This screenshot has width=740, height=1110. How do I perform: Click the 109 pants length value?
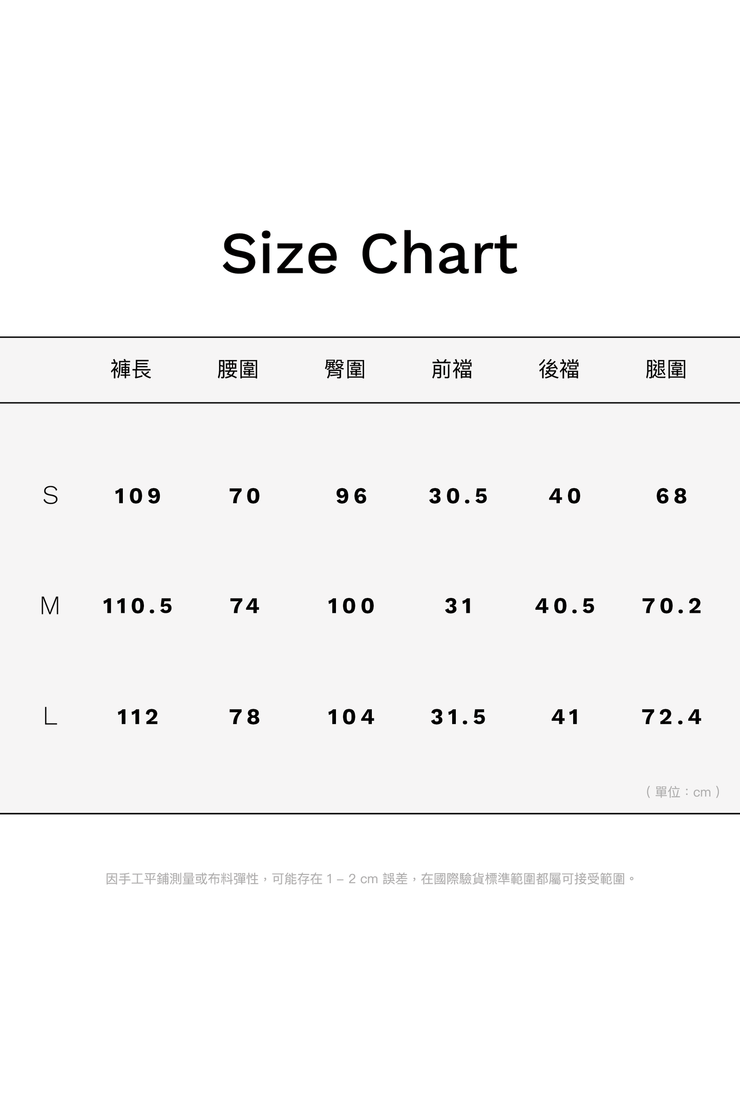click(x=138, y=496)
